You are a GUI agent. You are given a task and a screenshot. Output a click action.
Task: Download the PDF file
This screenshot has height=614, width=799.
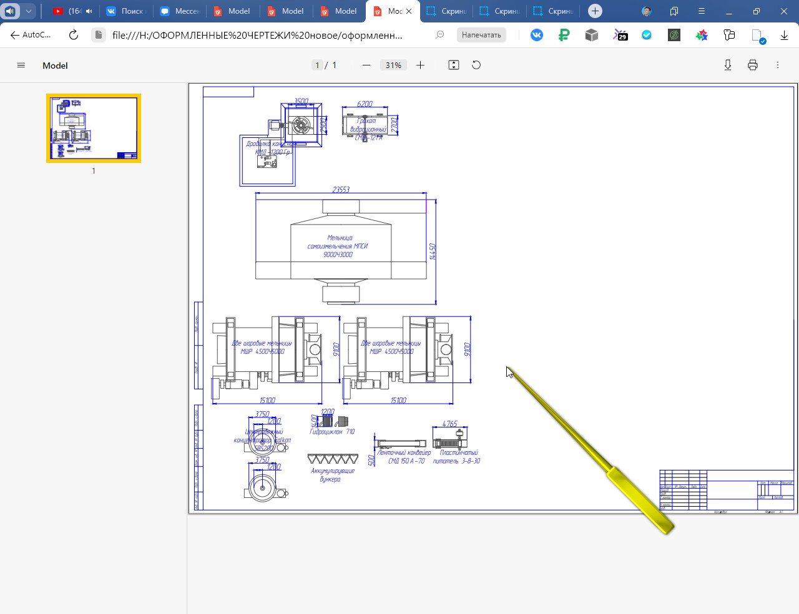coord(728,65)
